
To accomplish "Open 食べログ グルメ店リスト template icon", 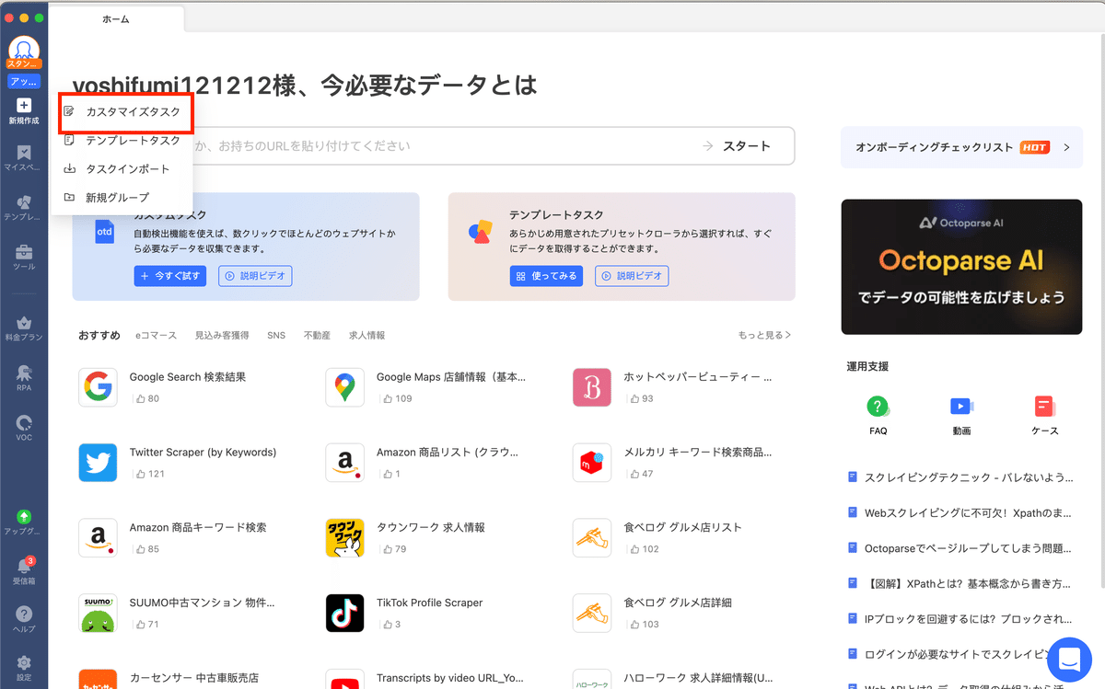I will point(592,538).
